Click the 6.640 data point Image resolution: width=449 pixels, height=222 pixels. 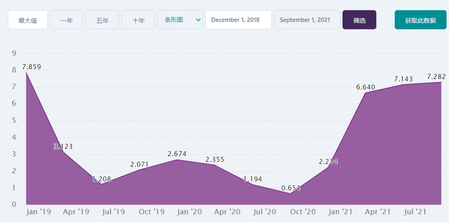365,93
